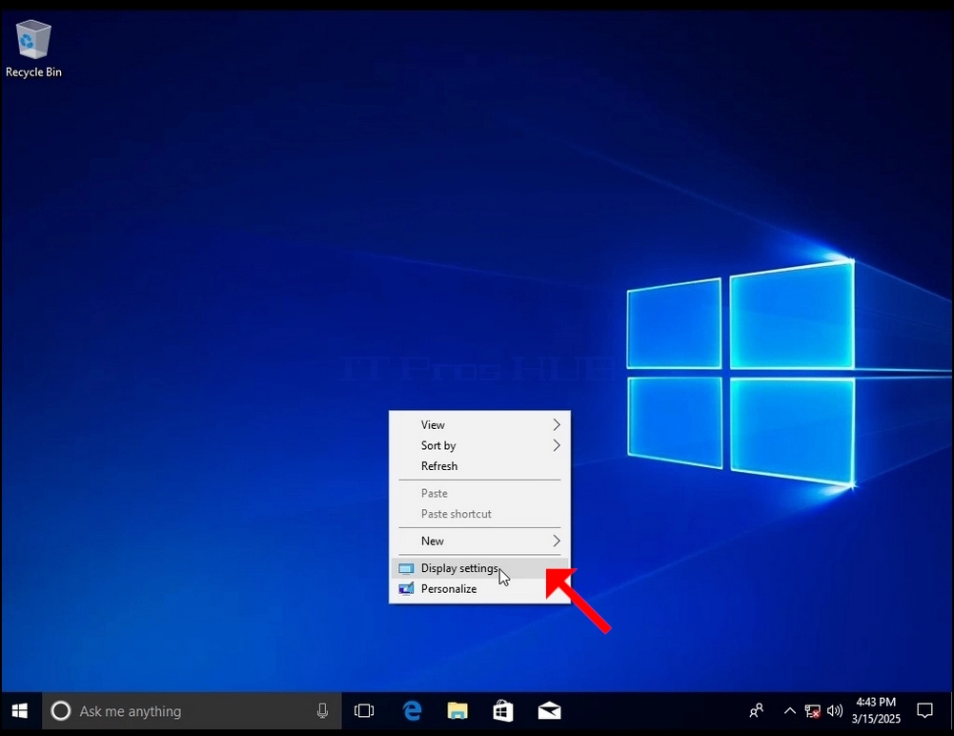
Task: Expand the New submenu
Action: click(x=479, y=541)
